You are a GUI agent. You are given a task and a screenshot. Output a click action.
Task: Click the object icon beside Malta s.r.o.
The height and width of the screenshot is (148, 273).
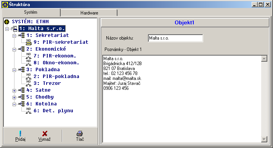(14, 29)
